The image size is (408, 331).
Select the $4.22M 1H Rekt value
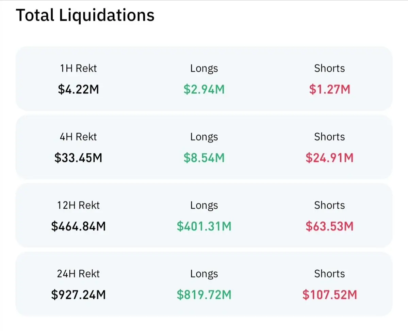point(78,90)
